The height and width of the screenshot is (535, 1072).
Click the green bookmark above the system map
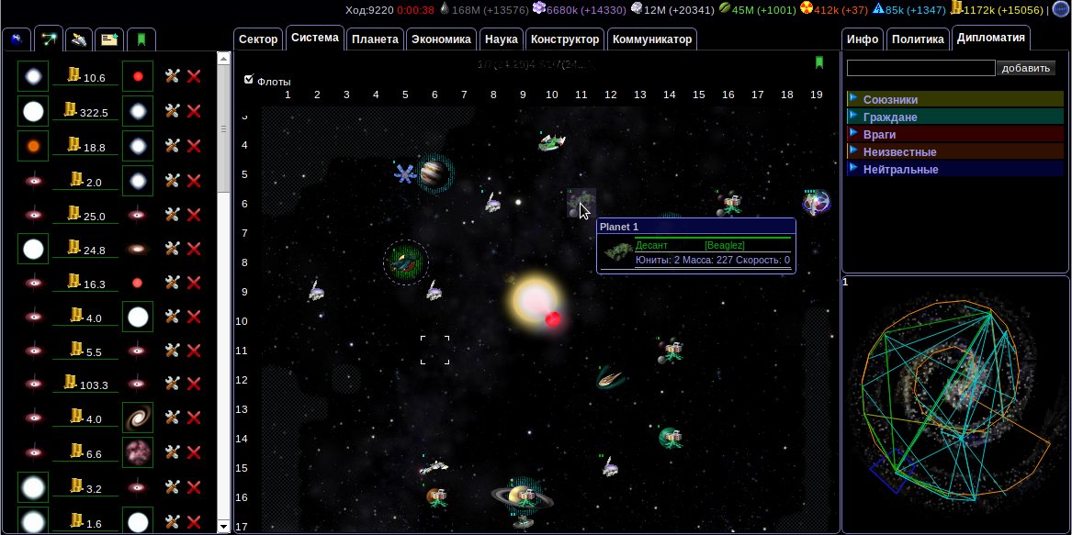818,62
